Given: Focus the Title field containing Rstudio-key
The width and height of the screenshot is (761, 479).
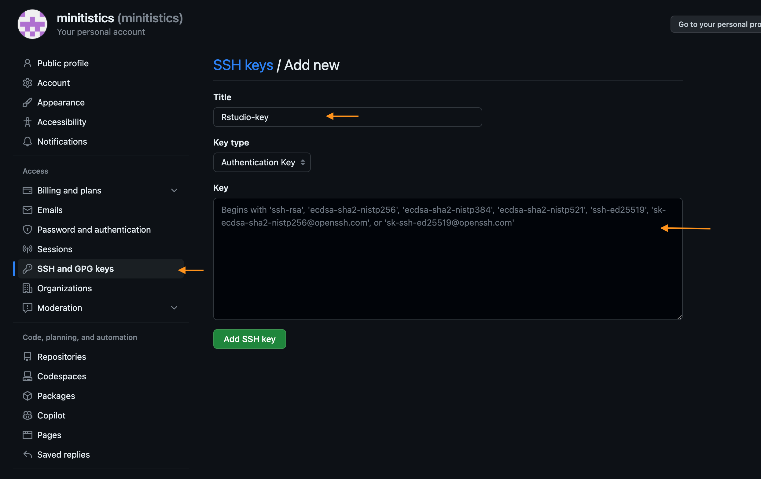Looking at the screenshot, I should [347, 117].
